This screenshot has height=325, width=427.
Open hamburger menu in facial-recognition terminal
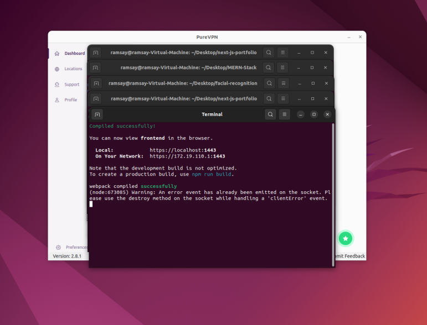(x=283, y=83)
